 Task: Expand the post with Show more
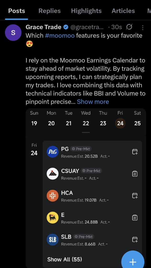pyautogui.click(x=93, y=102)
